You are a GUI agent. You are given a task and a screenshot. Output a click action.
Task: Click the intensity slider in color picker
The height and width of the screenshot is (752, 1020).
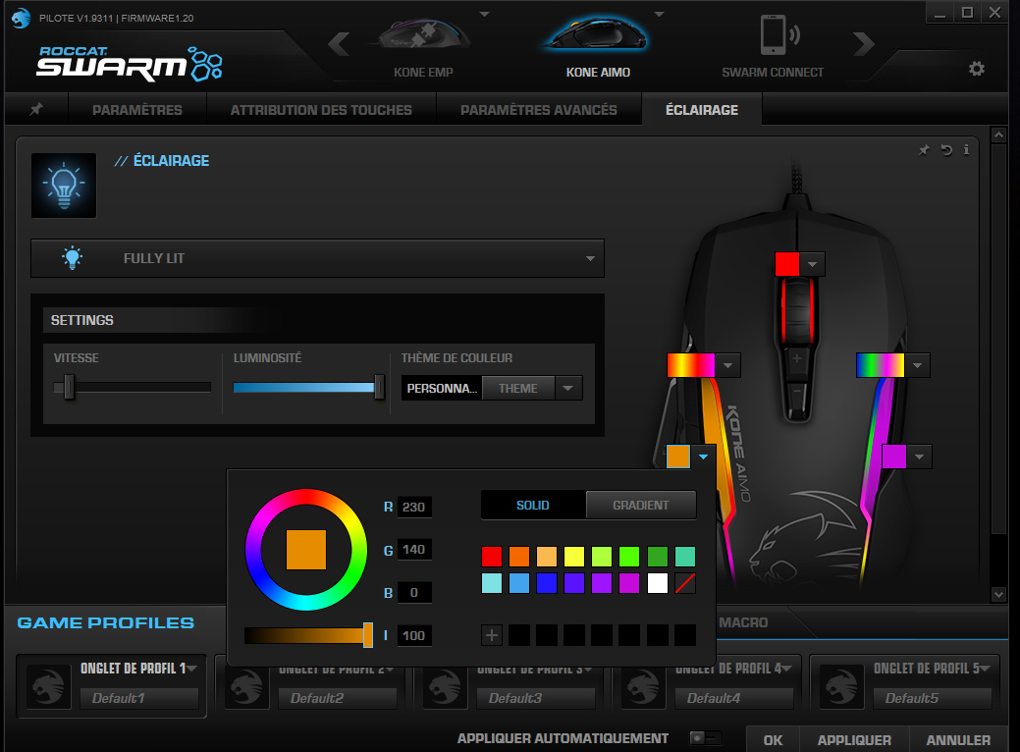click(308, 635)
